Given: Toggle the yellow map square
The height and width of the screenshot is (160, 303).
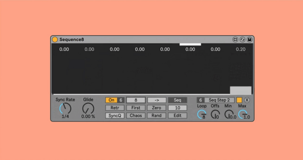Looking at the screenshot, I should (x=239, y=100).
